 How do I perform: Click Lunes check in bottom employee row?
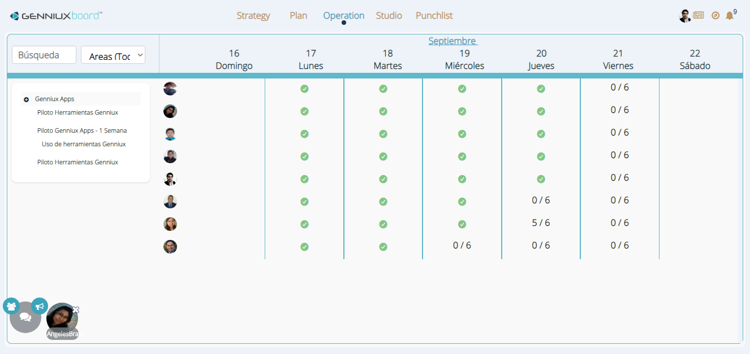[304, 247]
